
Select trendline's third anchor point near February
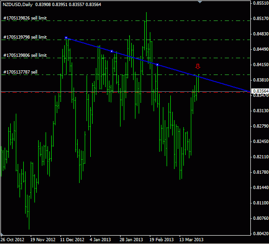(157, 65)
